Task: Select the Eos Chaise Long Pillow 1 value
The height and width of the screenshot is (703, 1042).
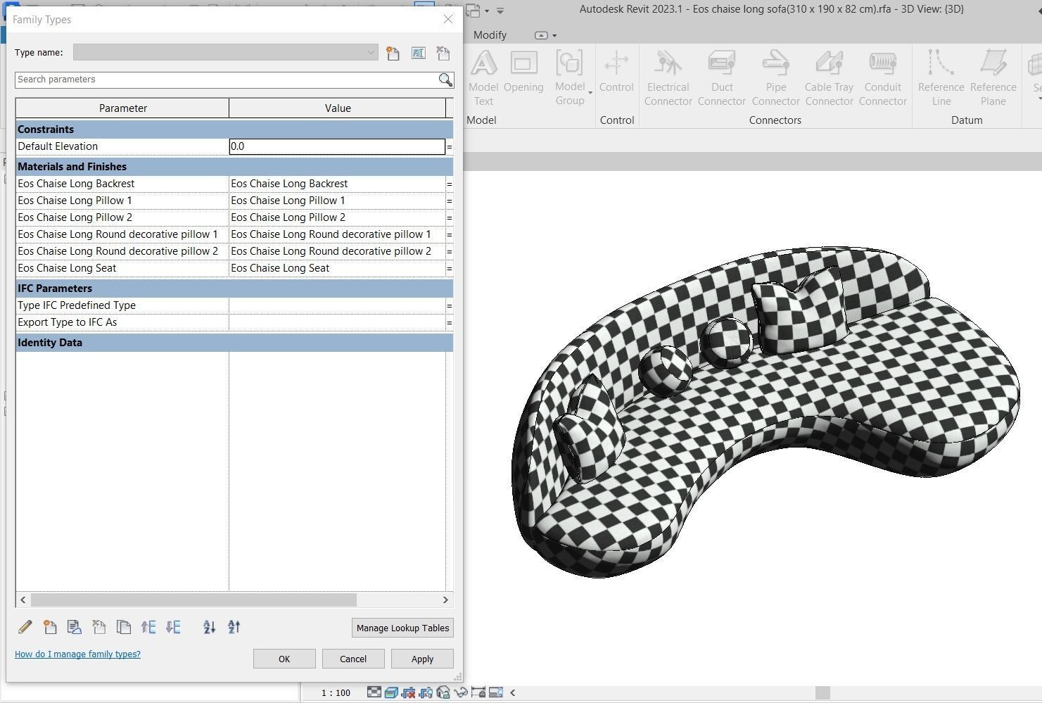Action: 337,201
